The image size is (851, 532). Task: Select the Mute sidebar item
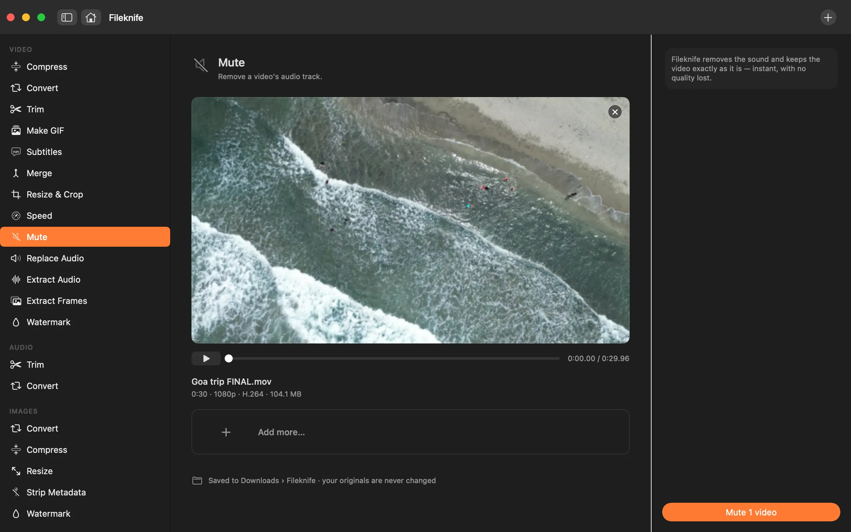point(85,237)
